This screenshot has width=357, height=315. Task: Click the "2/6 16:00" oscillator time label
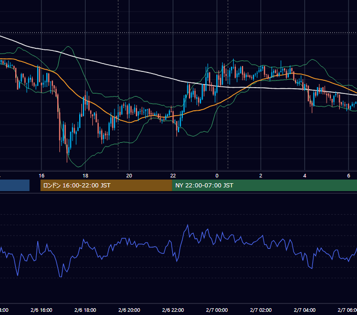pos(41,310)
